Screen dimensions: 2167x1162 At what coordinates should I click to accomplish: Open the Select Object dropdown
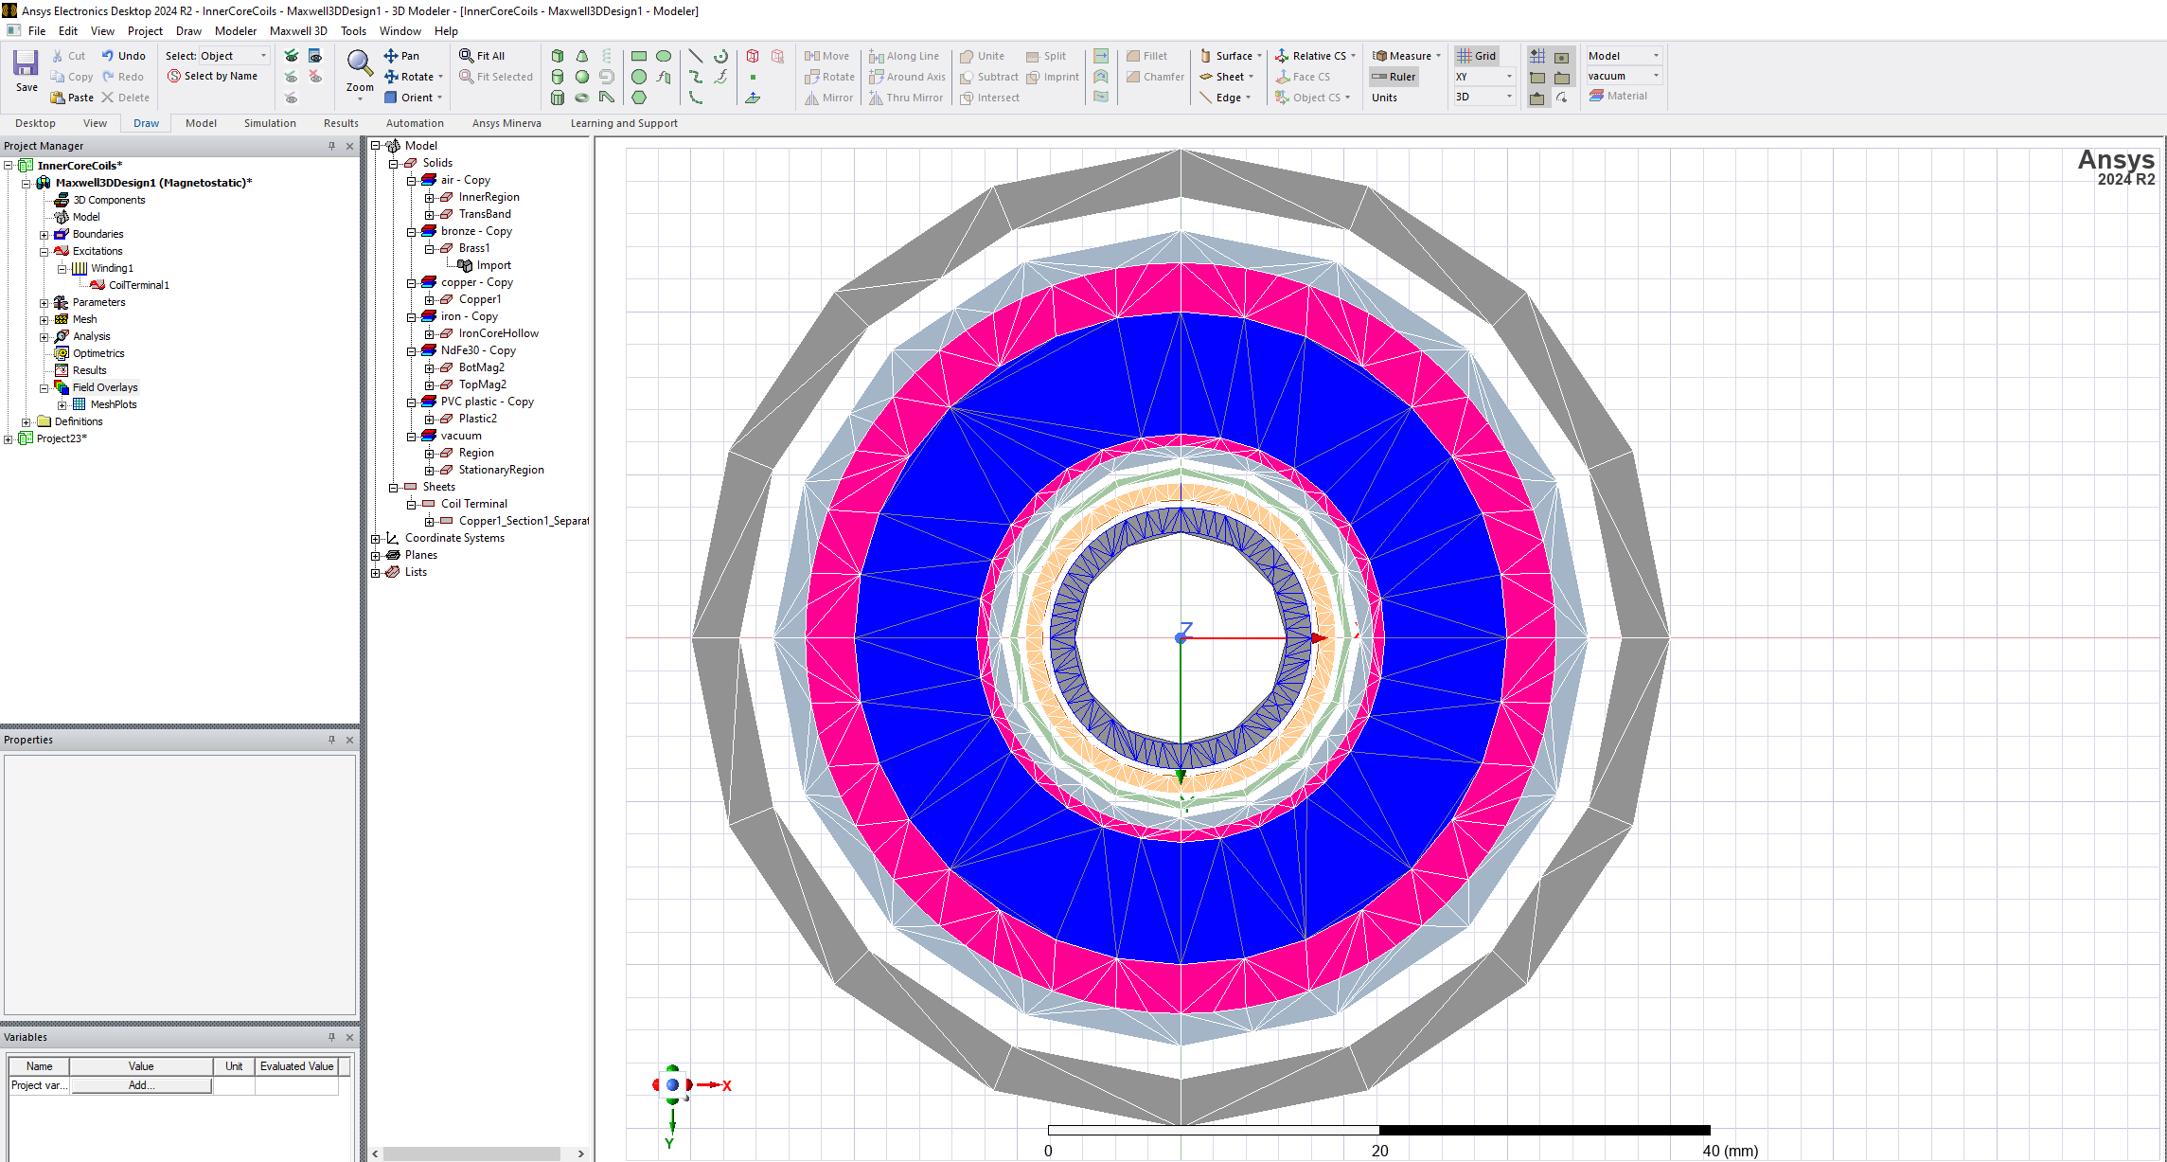263,56
